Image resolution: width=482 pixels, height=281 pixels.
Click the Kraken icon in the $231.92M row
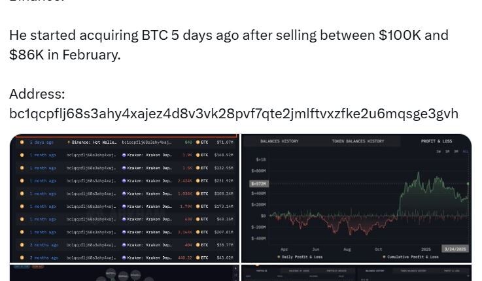[x=124, y=180]
